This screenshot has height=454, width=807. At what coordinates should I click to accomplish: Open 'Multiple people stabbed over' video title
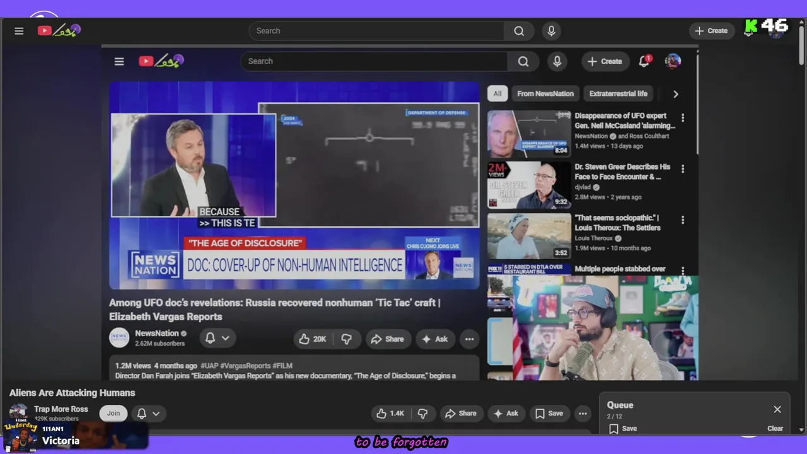(x=620, y=269)
